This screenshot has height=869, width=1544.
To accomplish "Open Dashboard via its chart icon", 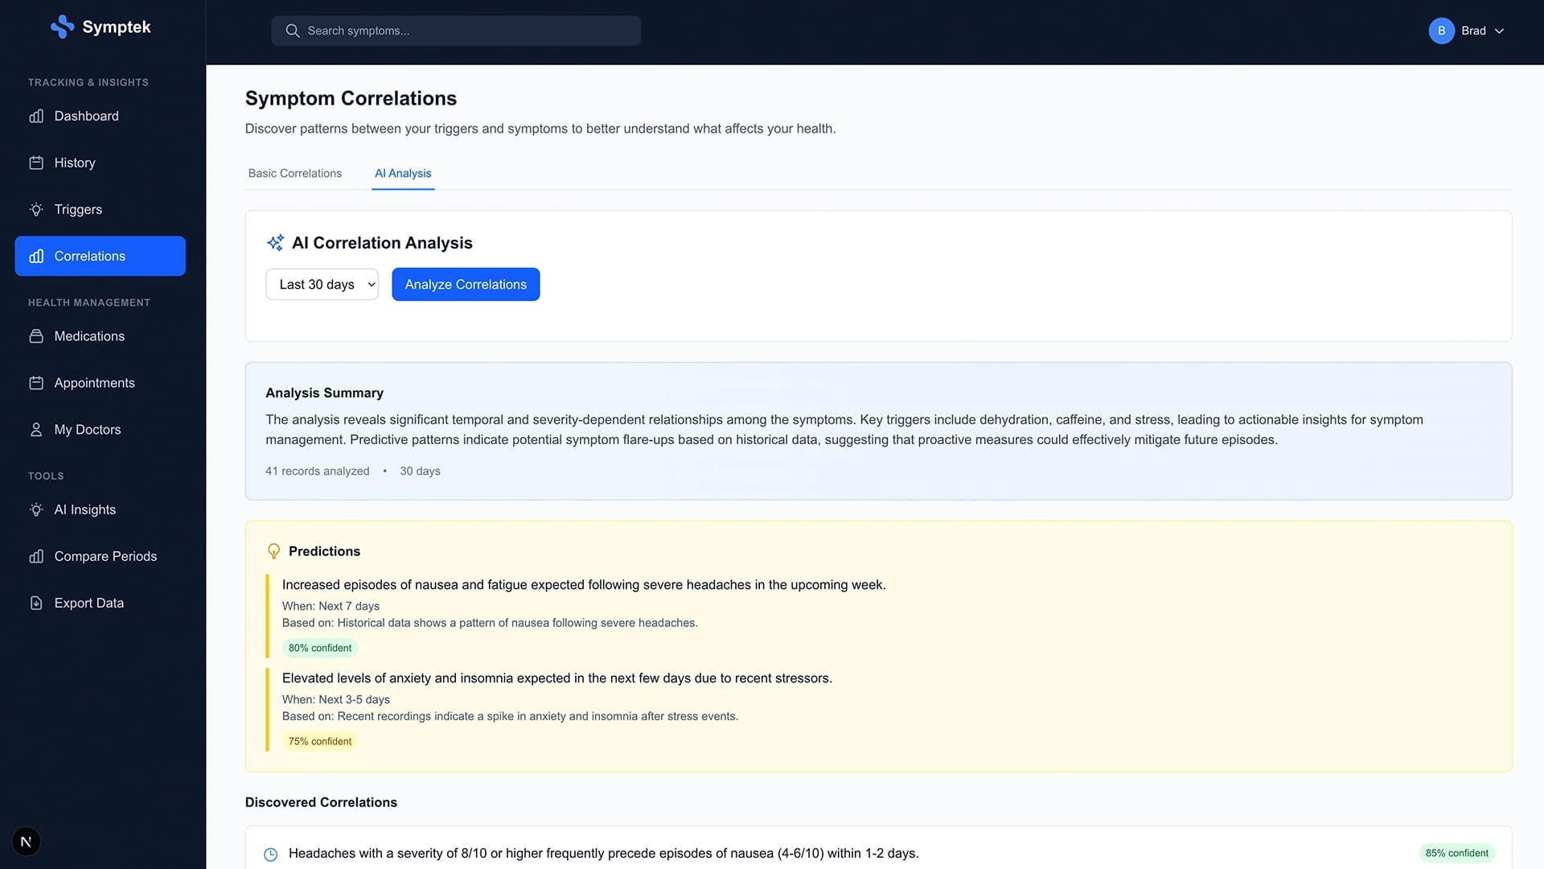I will pyautogui.click(x=36, y=117).
